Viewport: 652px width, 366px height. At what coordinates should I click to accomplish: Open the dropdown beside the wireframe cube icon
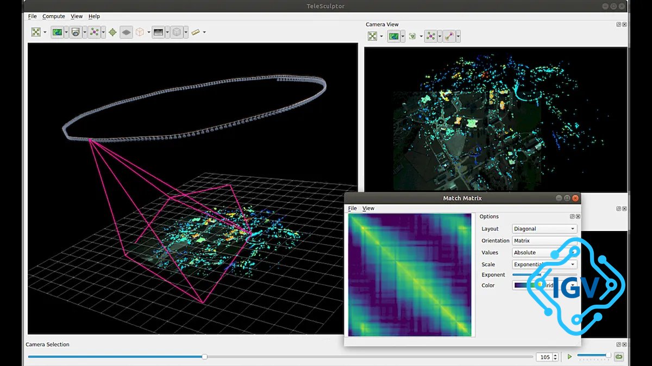149,32
